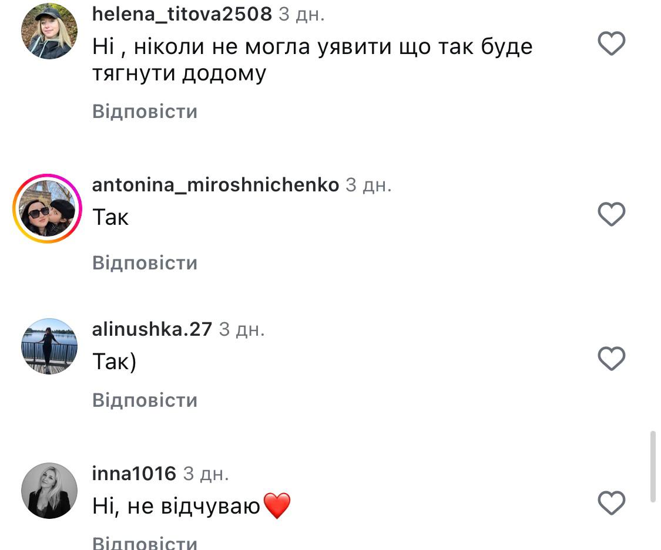Open helena_titova2508's profile picture
This screenshot has height=550, width=661.
click(49, 31)
